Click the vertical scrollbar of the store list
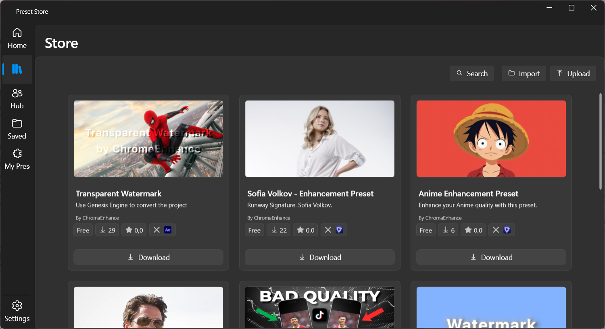Image resolution: width=605 pixels, height=329 pixels. 601,141
